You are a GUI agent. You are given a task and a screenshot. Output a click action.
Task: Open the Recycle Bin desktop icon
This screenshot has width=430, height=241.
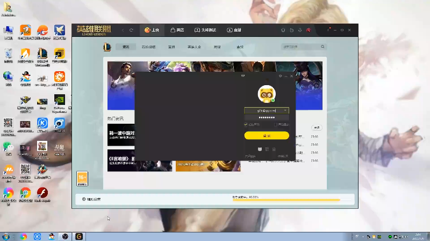(8, 56)
